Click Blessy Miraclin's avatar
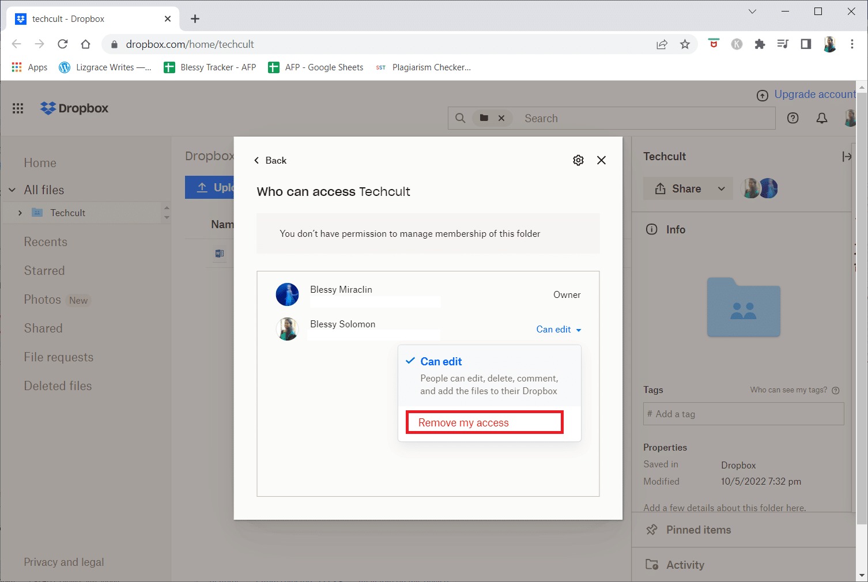The height and width of the screenshot is (582, 868). point(287,294)
